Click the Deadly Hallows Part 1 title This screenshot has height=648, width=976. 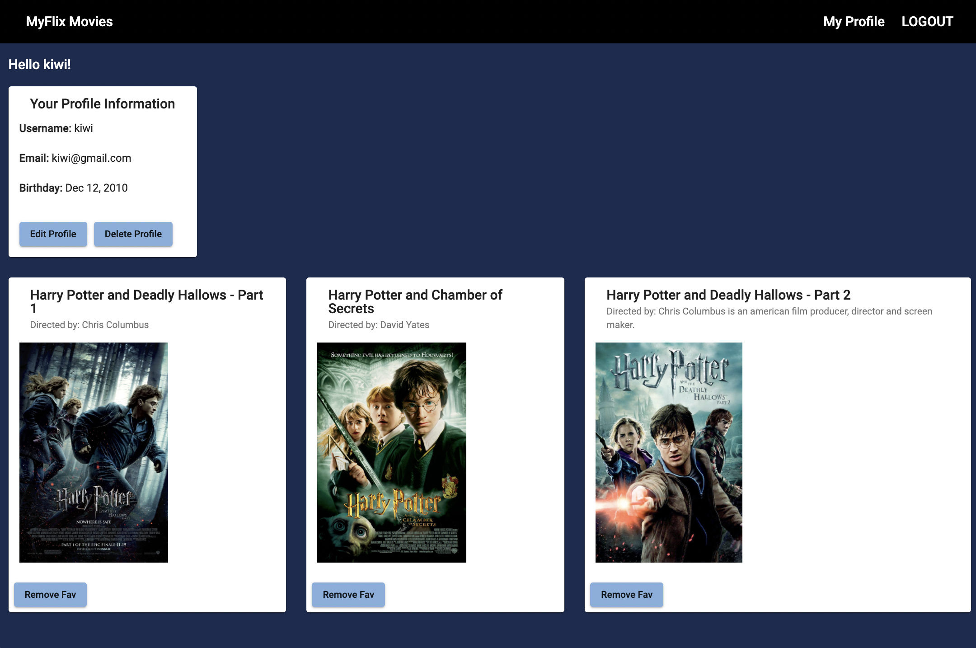pos(146,301)
